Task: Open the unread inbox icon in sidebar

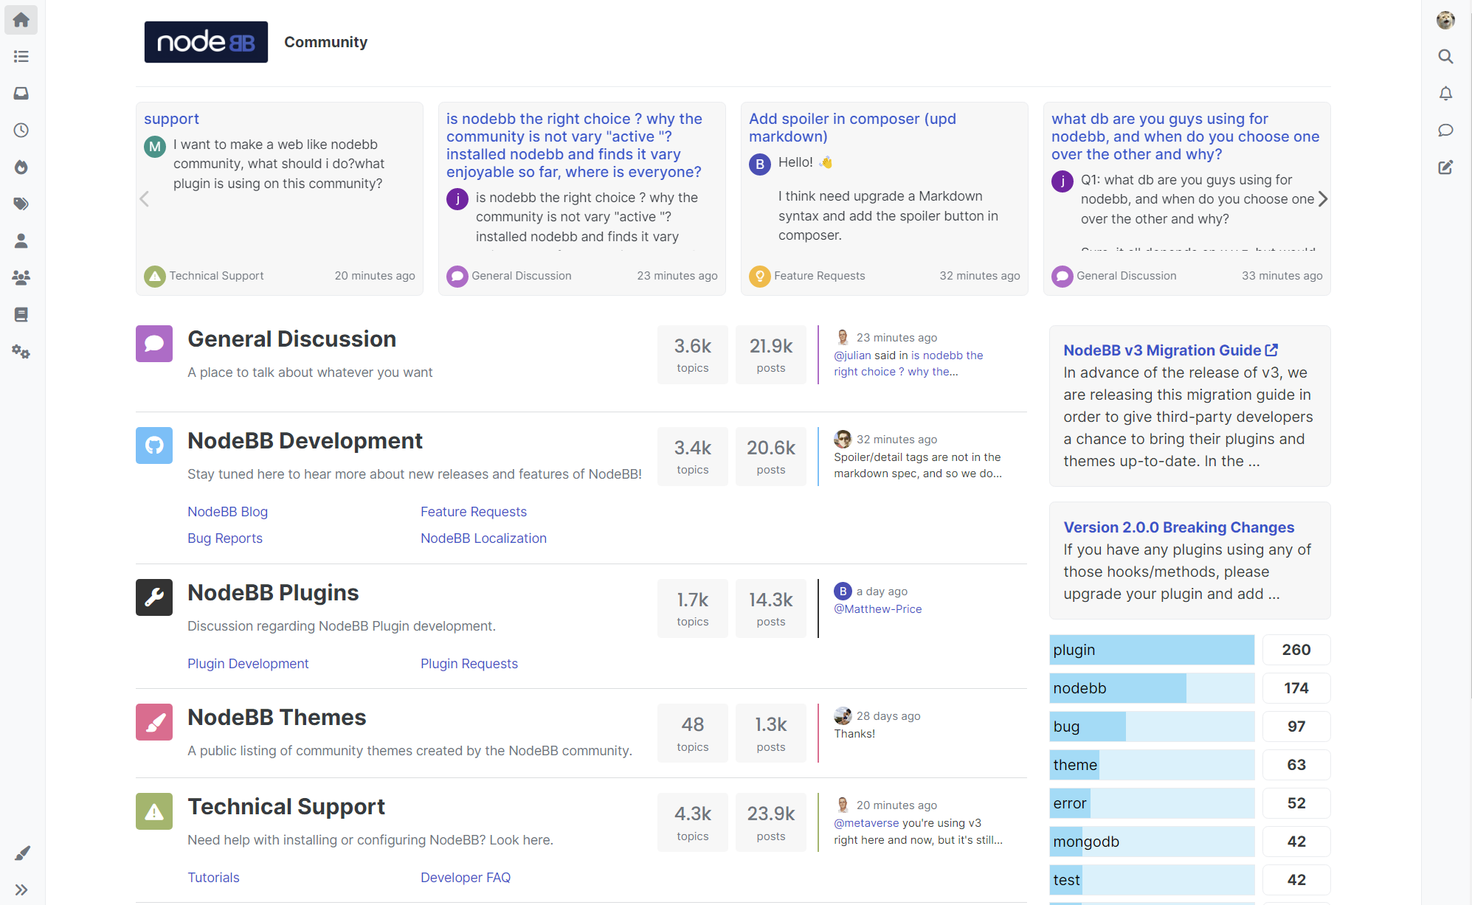Action: [x=21, y=94]
